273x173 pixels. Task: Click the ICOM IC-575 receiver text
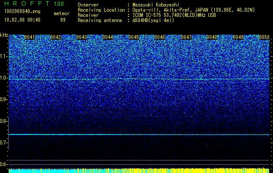pyautogui.click(x=174, y=15)
